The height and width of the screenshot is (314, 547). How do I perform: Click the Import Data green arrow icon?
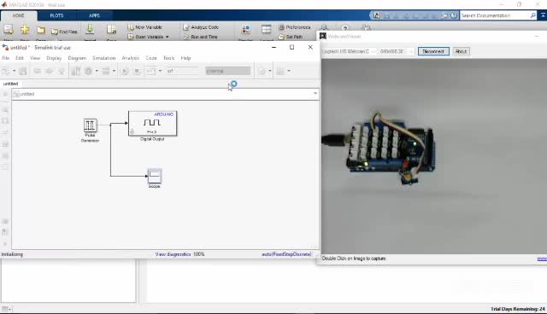coord(90,30)
